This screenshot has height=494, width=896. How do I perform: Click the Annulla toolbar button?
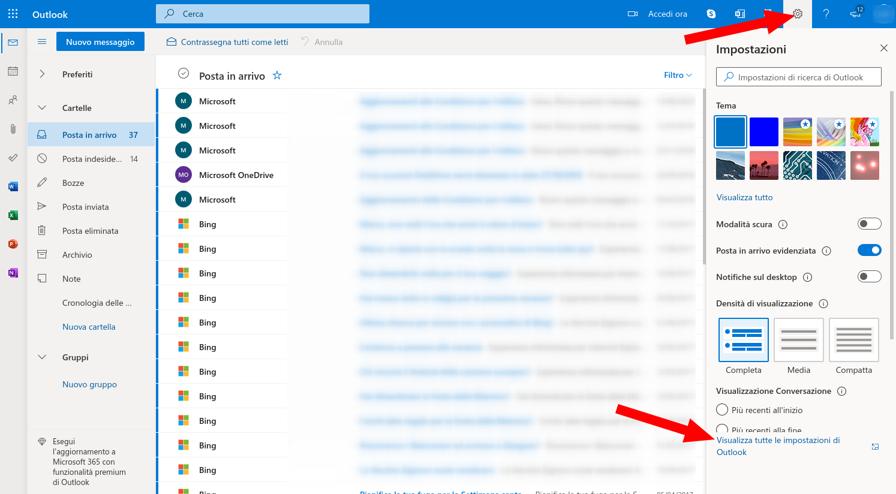tap(322, 42)
